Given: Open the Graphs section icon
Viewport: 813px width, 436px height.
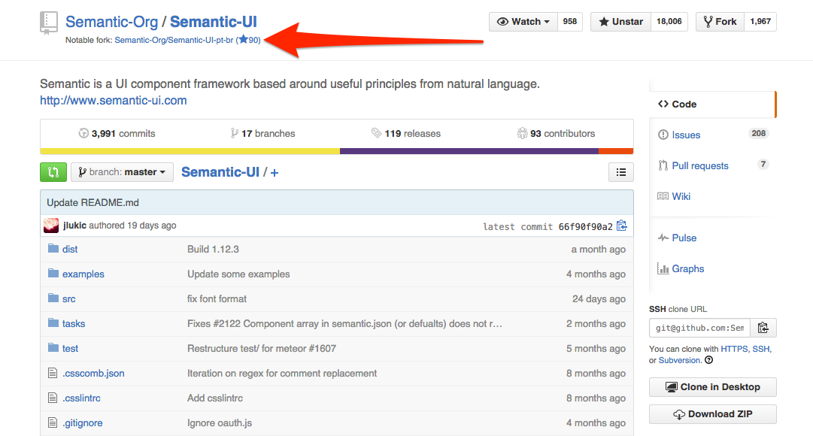Looking at the screenshot, I should click(663, 268).
